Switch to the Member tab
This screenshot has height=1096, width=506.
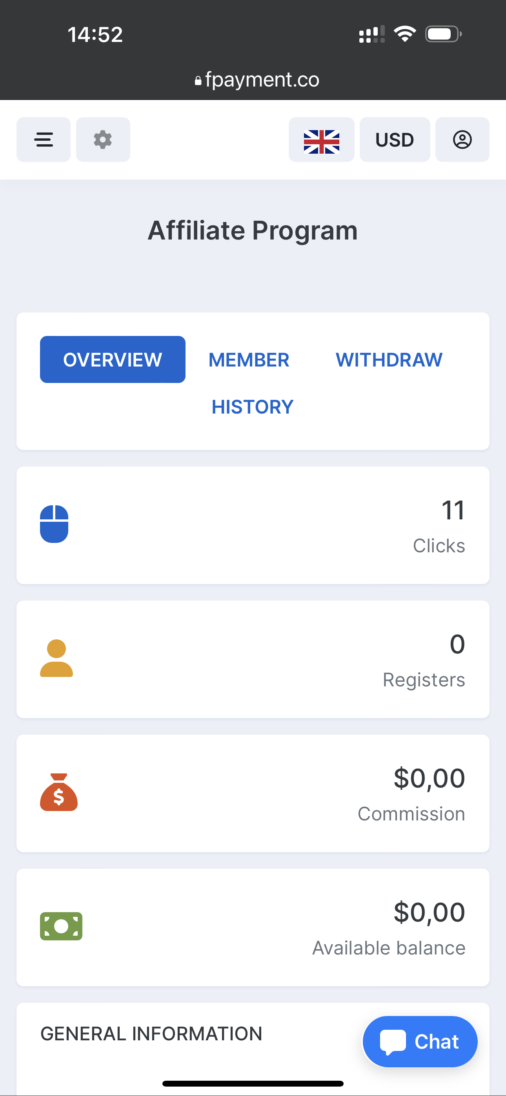[249, 359]
